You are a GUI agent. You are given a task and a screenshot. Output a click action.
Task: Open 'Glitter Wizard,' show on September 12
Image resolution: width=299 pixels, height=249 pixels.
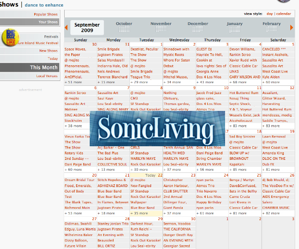pos(274,98)
